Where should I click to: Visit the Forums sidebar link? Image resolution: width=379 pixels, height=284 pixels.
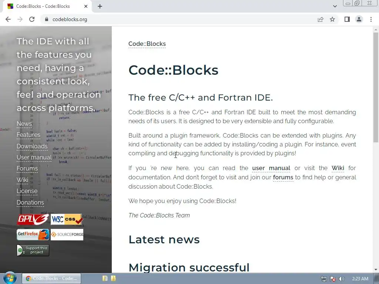pos(27,168)
